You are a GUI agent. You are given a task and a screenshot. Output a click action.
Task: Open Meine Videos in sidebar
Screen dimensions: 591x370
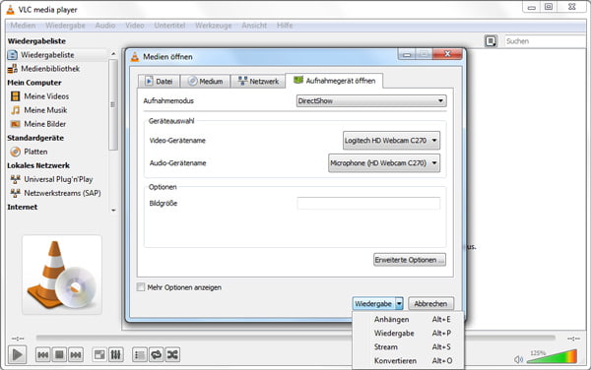(x=46, y=96)
